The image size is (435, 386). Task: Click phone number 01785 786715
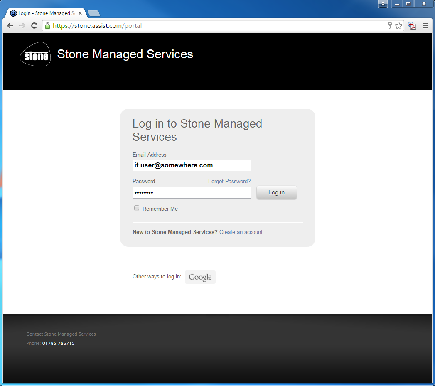tap(58, 343)
